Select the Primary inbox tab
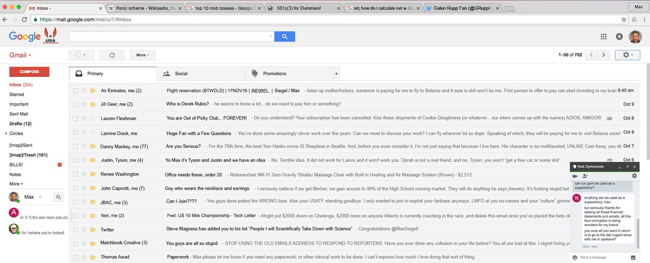650x263 pixels. tap(113, 74)
